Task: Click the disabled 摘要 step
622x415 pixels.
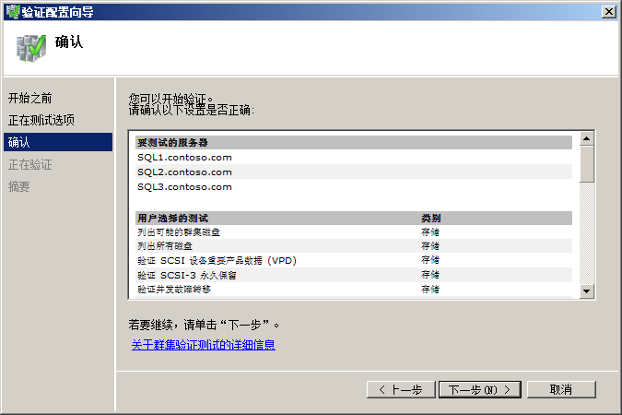Action: point(19,186)
